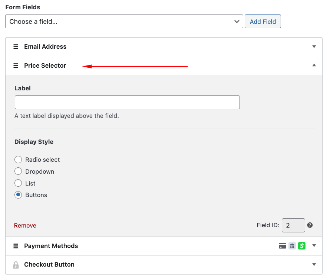Viewport: 327px width, 280px height.
Task: Expand the Payment Methods panel arrow
Action: tap(314, 246)
